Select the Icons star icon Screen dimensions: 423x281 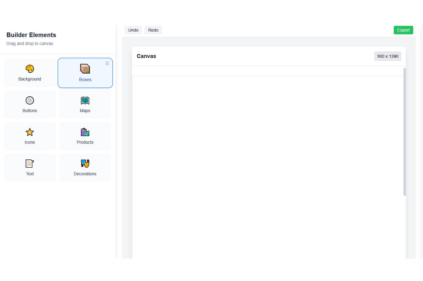click(30, 132)
